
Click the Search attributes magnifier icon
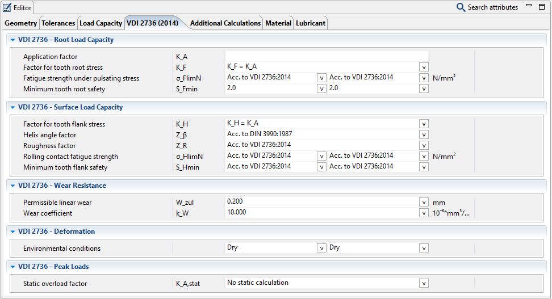(x=461, y=7)
